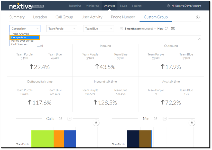Change chart type for the Min chart
The width and height of the screenshot is (212, 150).
click(x=156, y=119)
